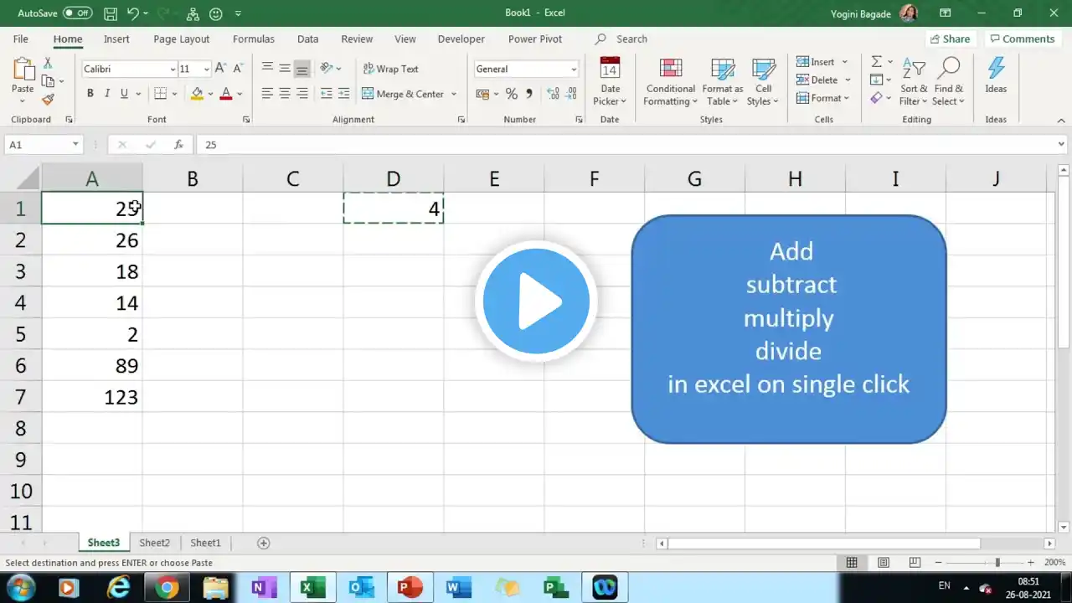Open Word from the taskbar
Viewport: 1072px width, 603px height.
click(x=458, y=588)
